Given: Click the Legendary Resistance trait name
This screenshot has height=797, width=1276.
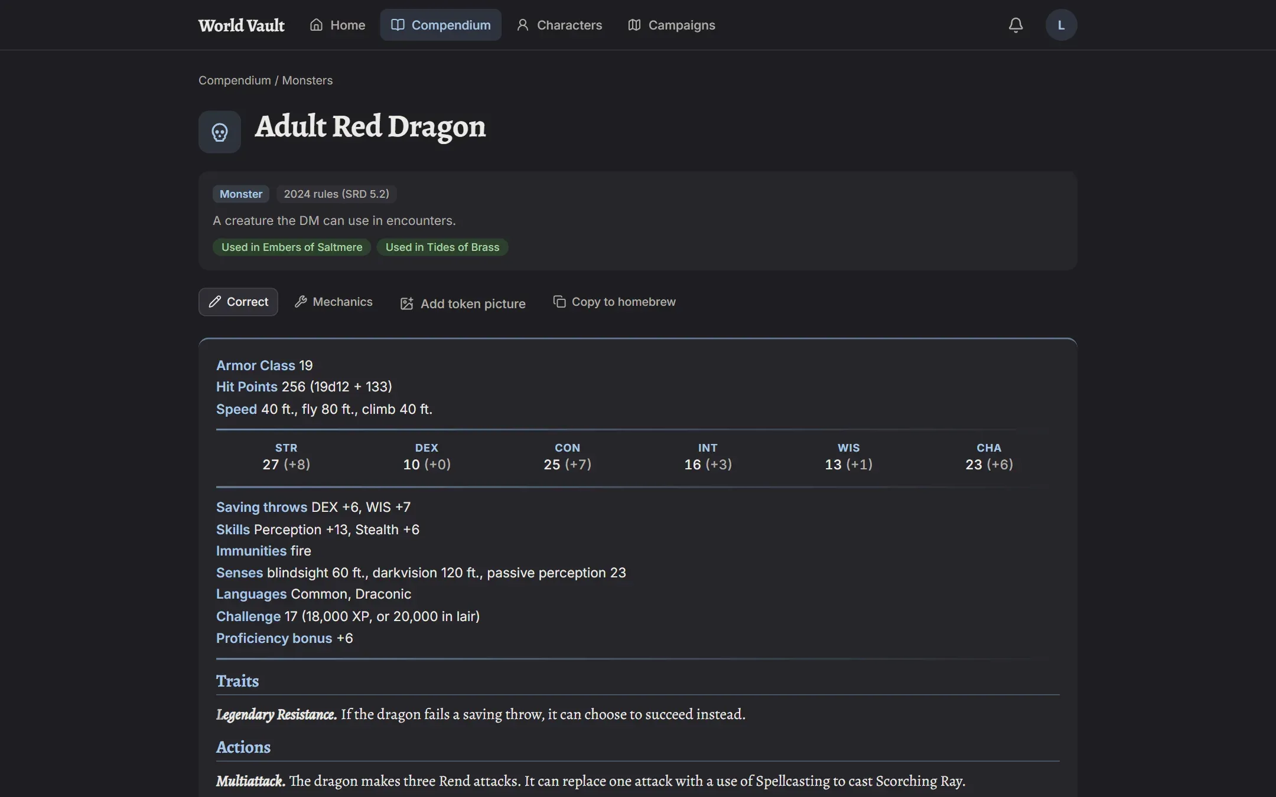Looking at the screenshot, I should coord(276,714).
